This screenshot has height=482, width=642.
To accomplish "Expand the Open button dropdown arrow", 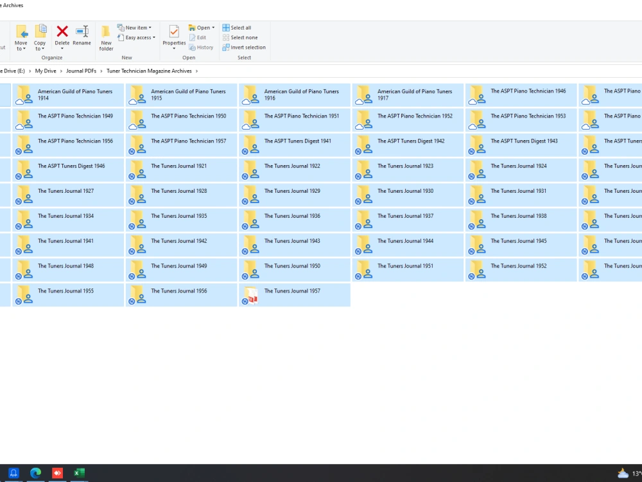I will click(x=213, y=28).
